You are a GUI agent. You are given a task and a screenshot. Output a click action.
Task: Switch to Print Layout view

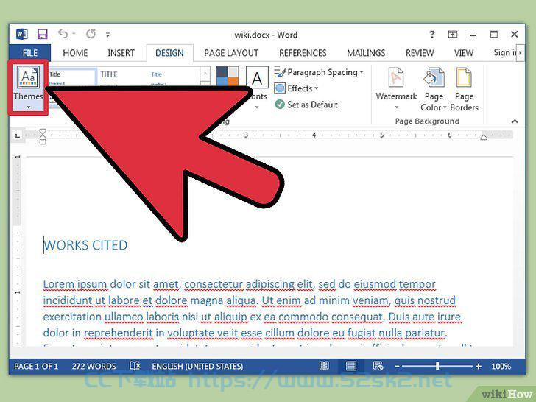351,366
